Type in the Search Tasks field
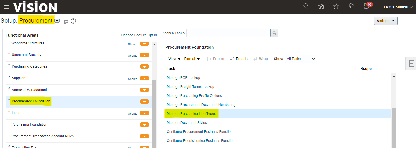 click(227, 33)
